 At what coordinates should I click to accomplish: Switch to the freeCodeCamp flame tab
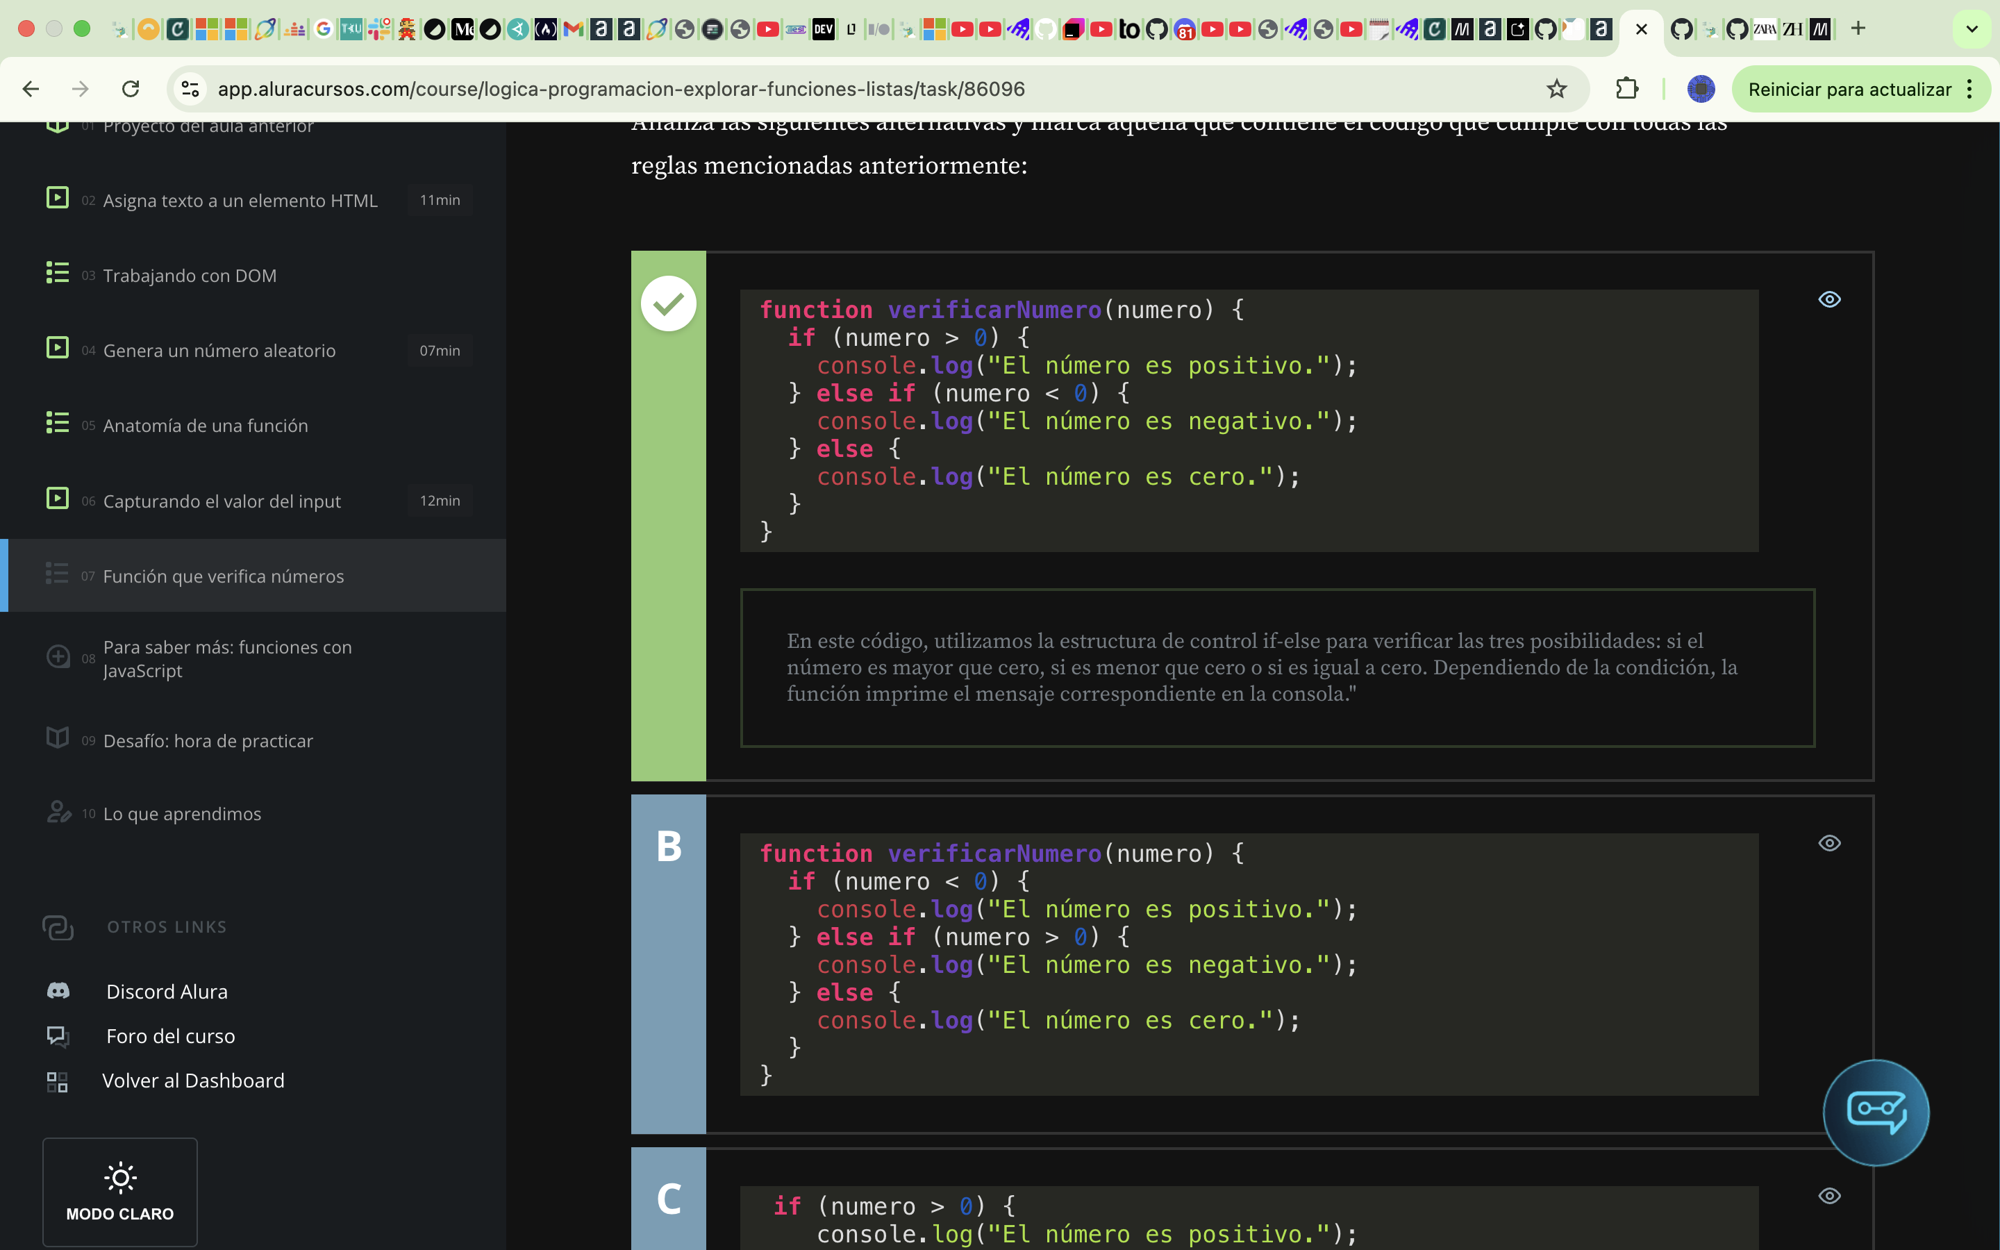coord(545,29)
